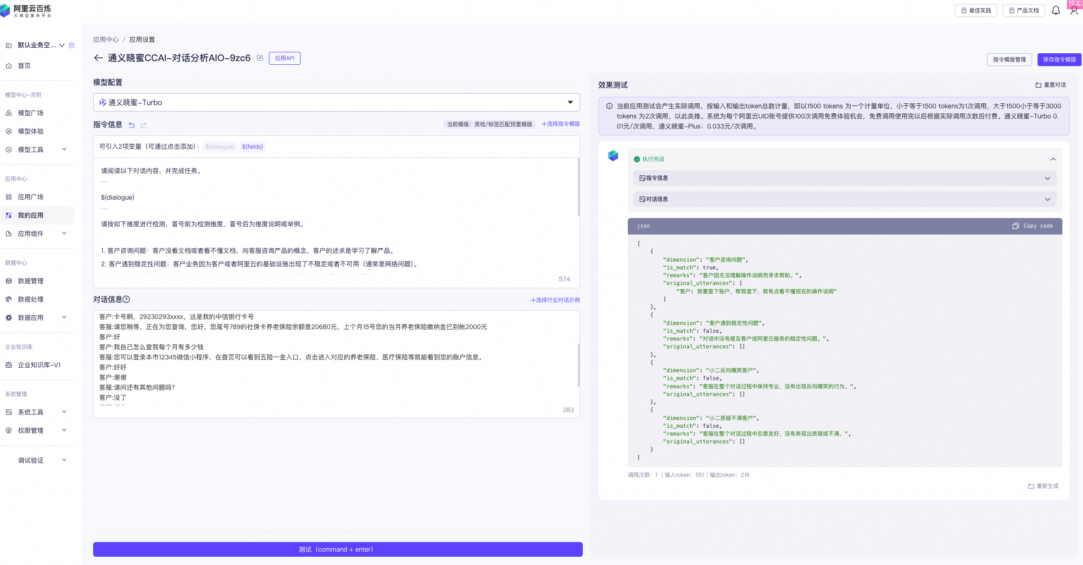Click the dialogue box scrollbar
The height and width of the screenshot is (565, 1083).
tap(578, 365)
